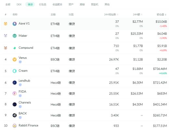This screenshot has width=169, height=130.
Task: Switch to the 收益聚合 tab
Action: point(58,5)
